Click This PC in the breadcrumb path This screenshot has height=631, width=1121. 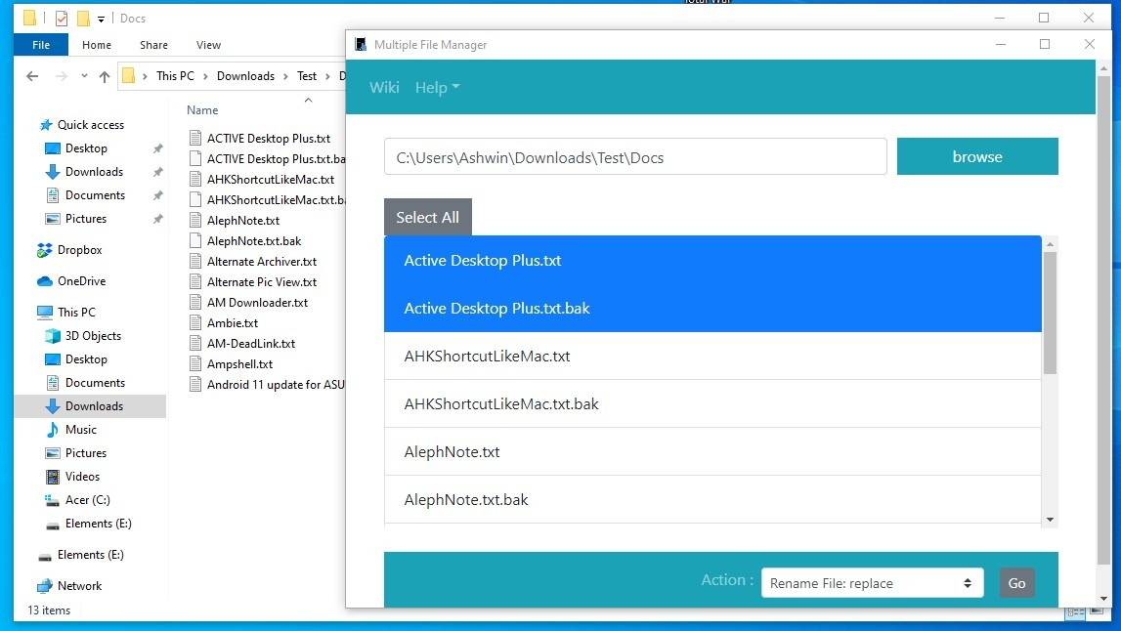(175, 76)
